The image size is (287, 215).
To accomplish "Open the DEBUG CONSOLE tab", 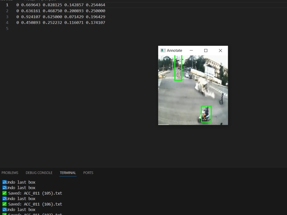I will (39, 173).
